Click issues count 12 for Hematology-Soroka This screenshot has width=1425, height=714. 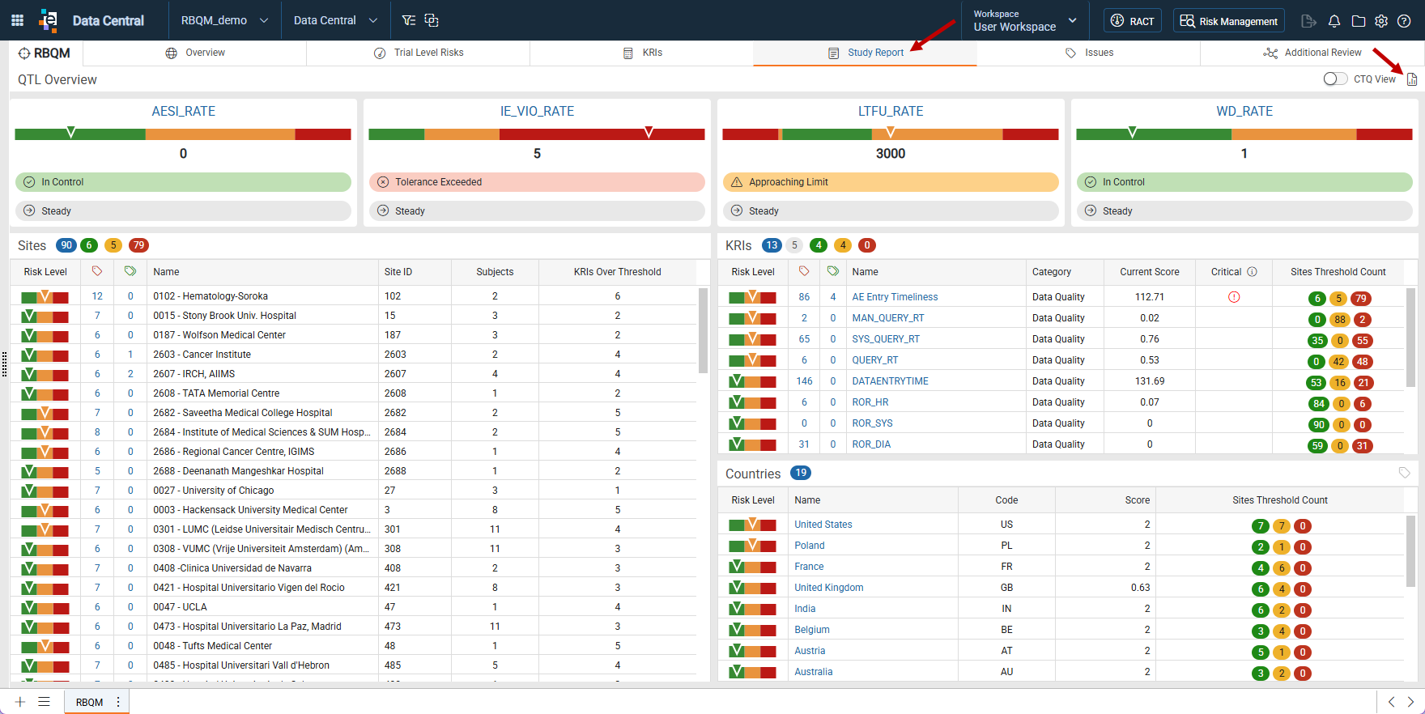(x=97, y=296)
